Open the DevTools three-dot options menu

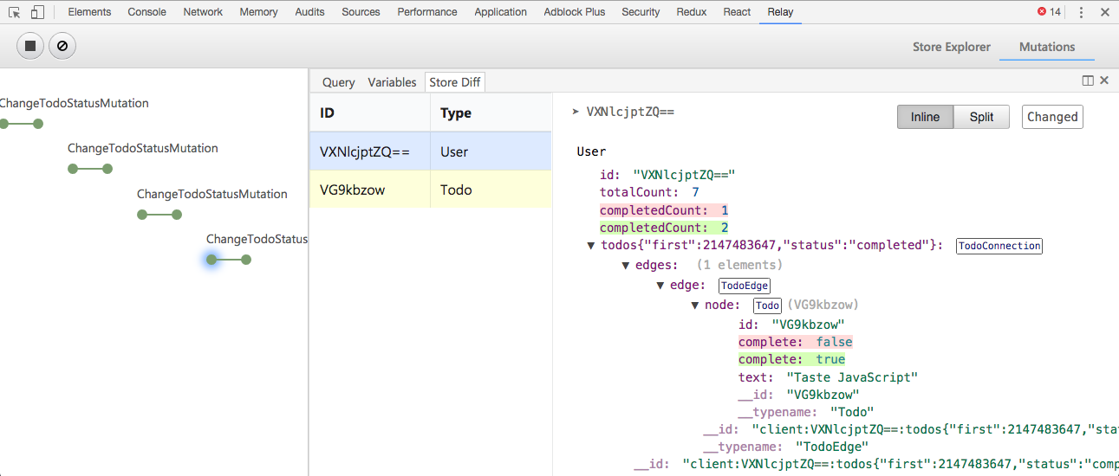point(1081,12)
